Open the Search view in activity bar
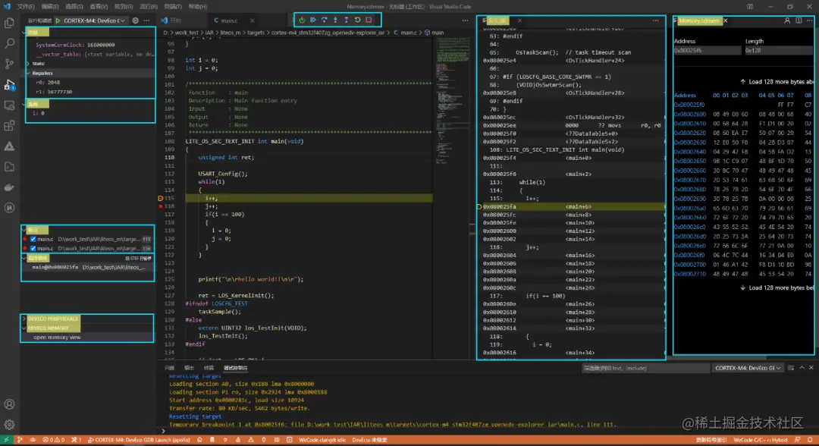Screen dimensions: 819x446 click(x=9, y=43)
